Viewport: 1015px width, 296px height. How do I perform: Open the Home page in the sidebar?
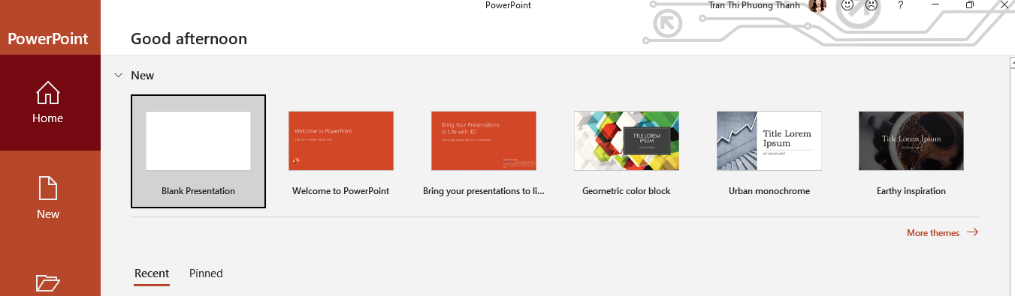[x=48, y=103]
